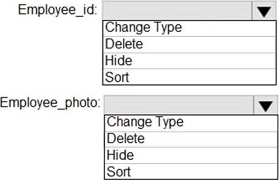This screenshot has height=180, width=279.
Task: Select Hide for Employee_id
Action: 190,61
